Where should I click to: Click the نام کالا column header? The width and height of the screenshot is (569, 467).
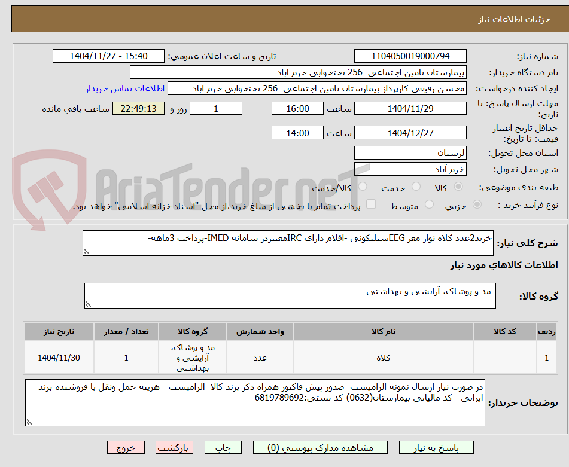point(383,331)
